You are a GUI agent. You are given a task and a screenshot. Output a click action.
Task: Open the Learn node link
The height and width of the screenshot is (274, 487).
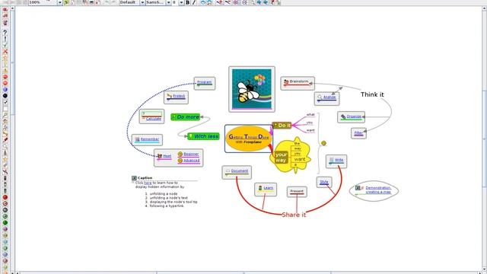pyautogui.click(x=269, y=188)
